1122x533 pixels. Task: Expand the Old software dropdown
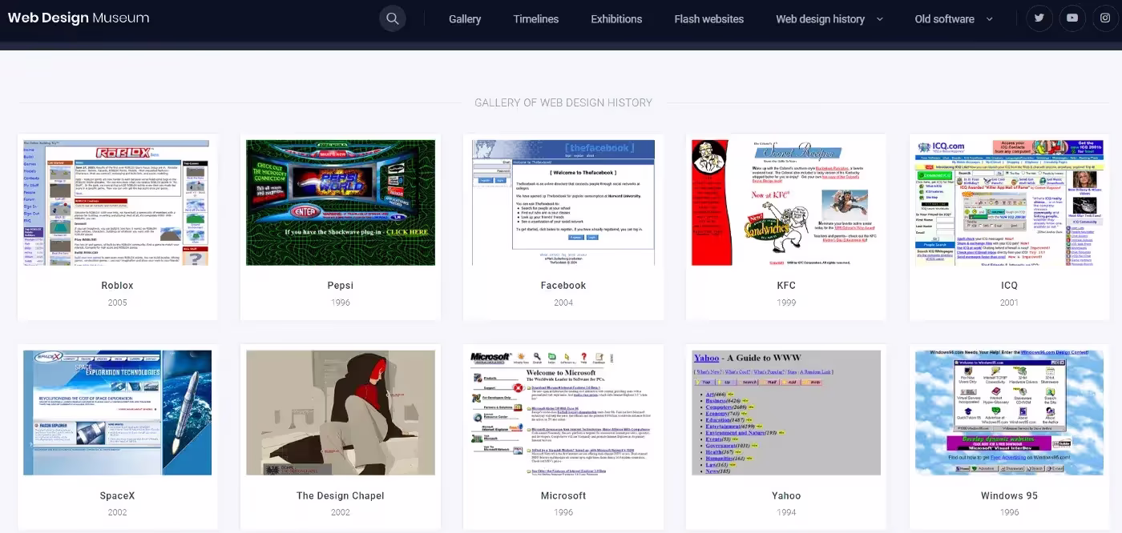pos(953,18)
